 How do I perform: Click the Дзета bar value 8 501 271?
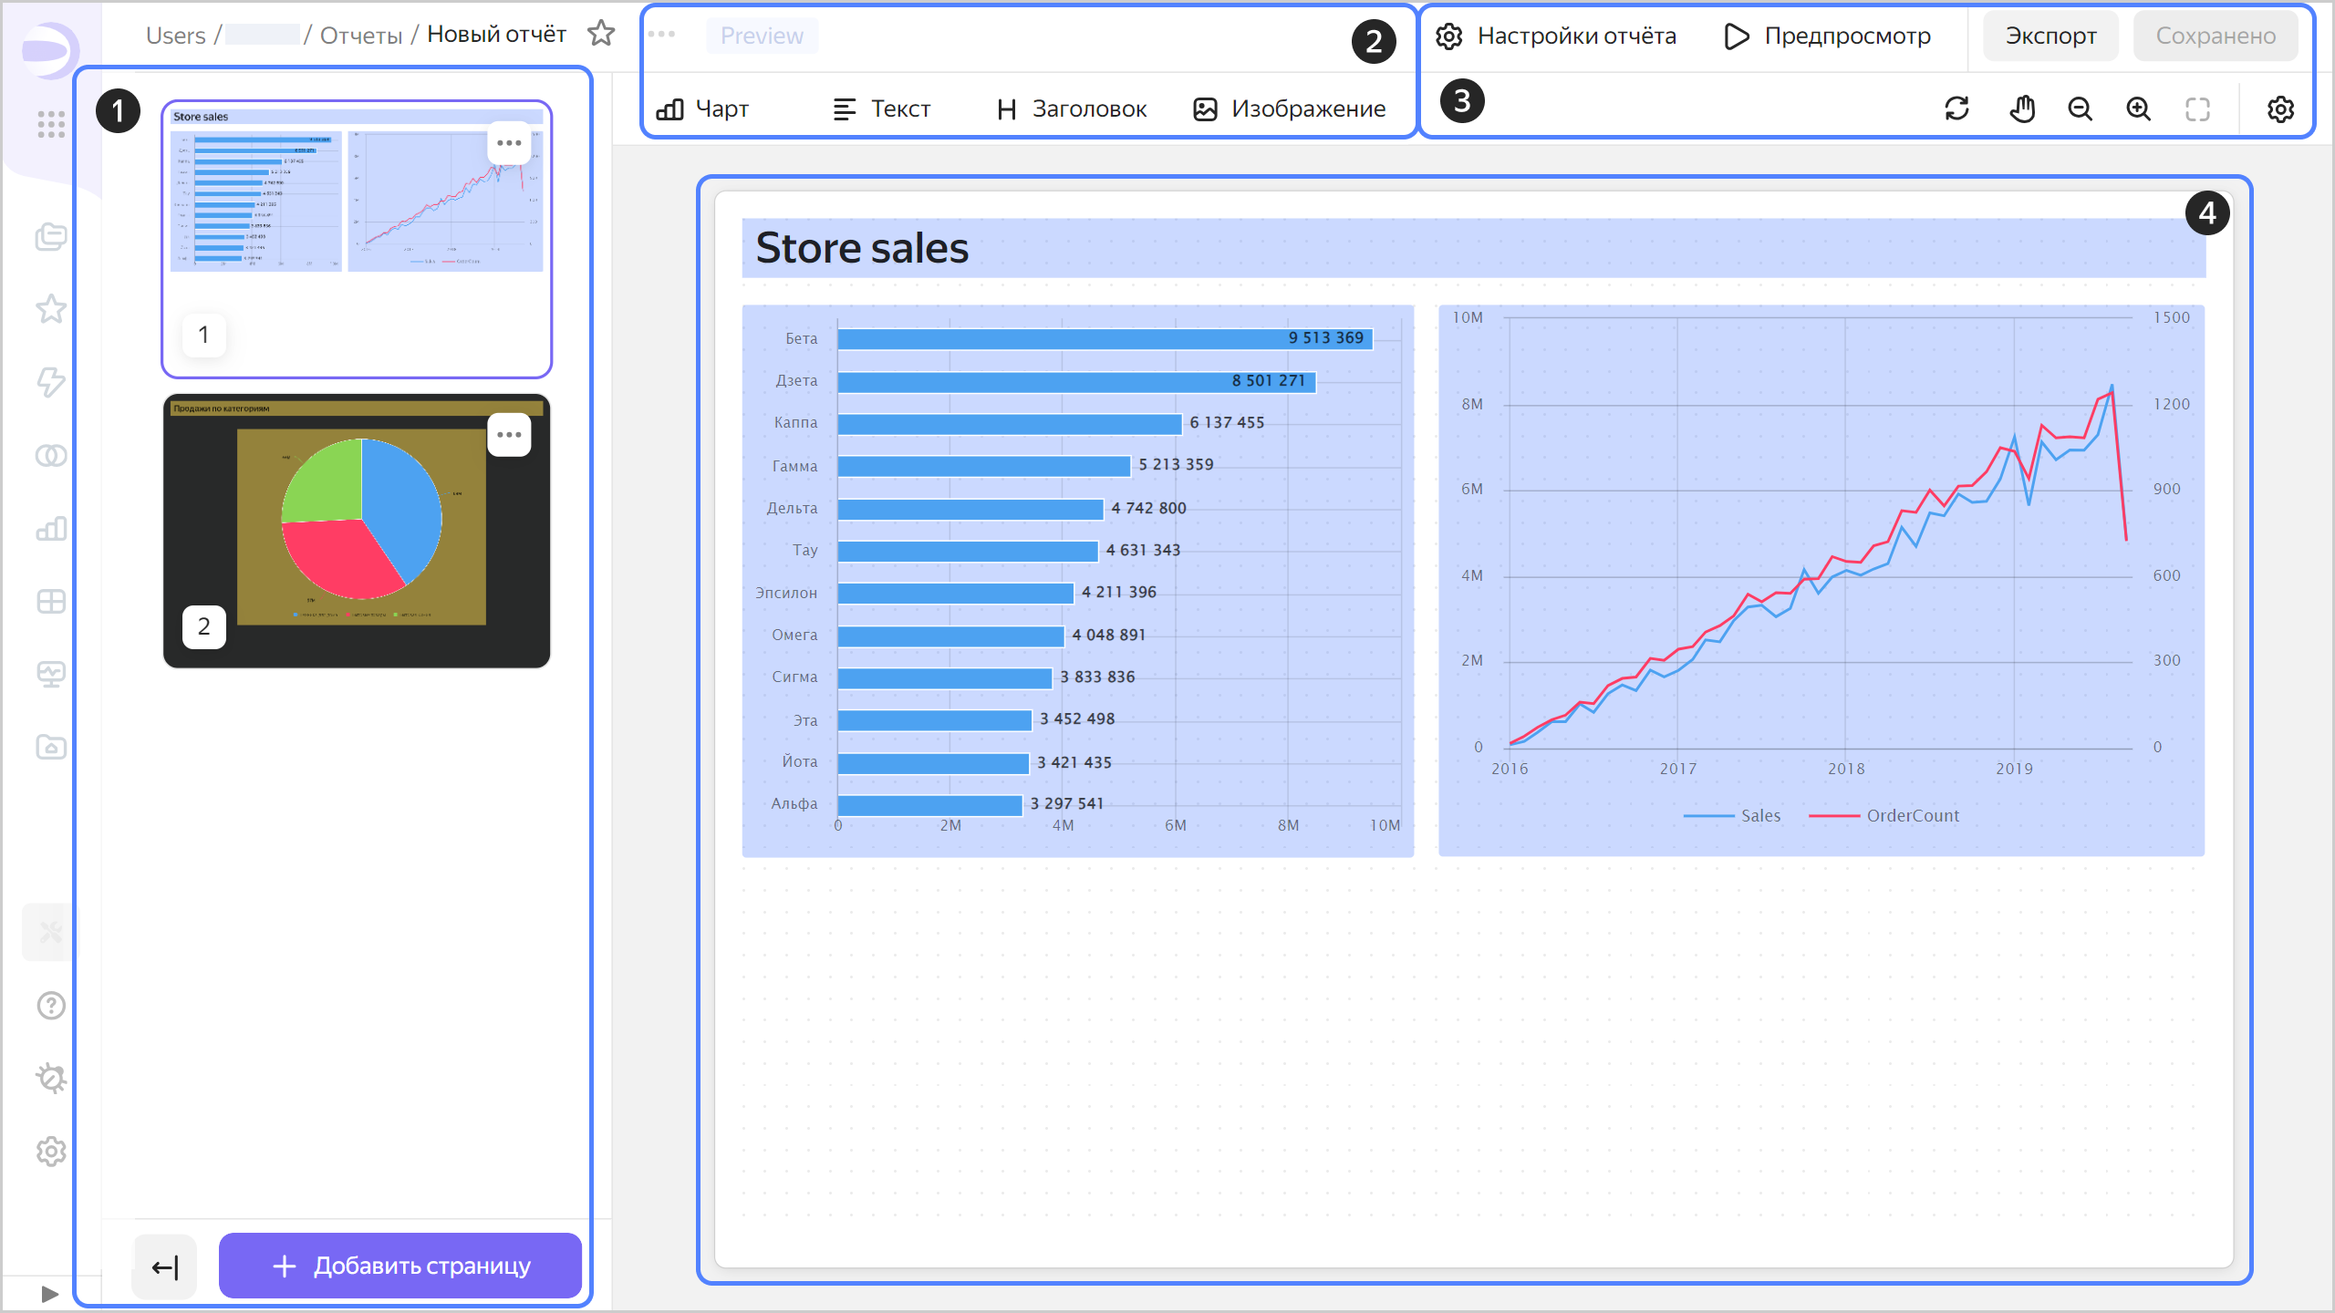tap(1269, 380)
